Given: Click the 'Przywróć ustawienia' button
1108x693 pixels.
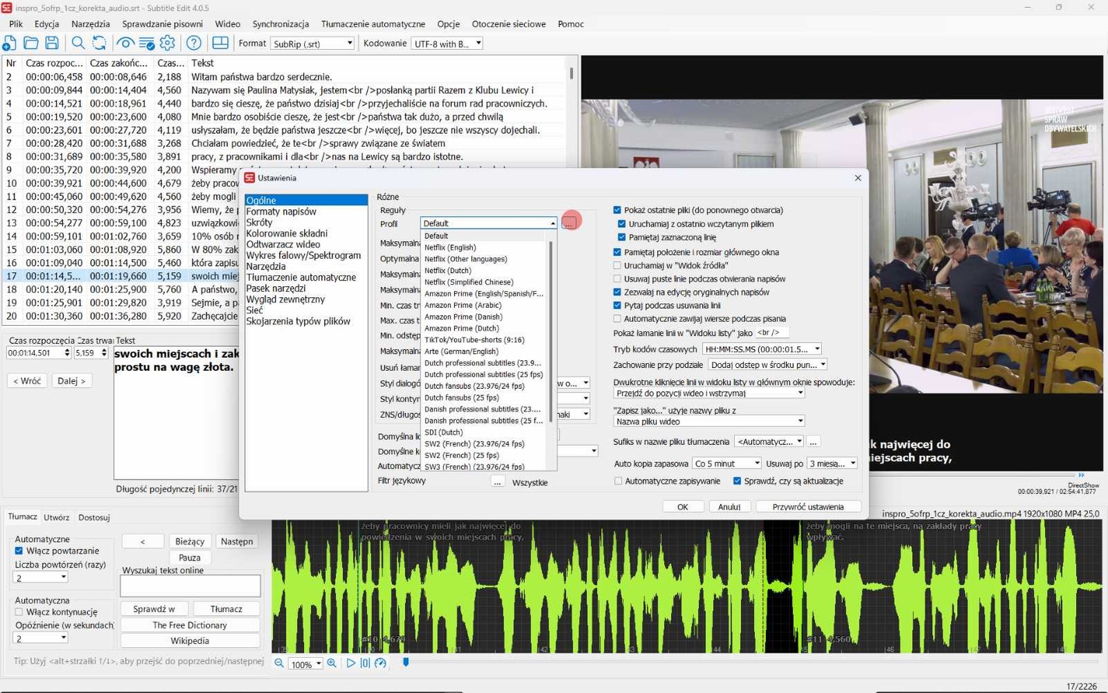Looking at the screenshot, I should pos(808,507).
